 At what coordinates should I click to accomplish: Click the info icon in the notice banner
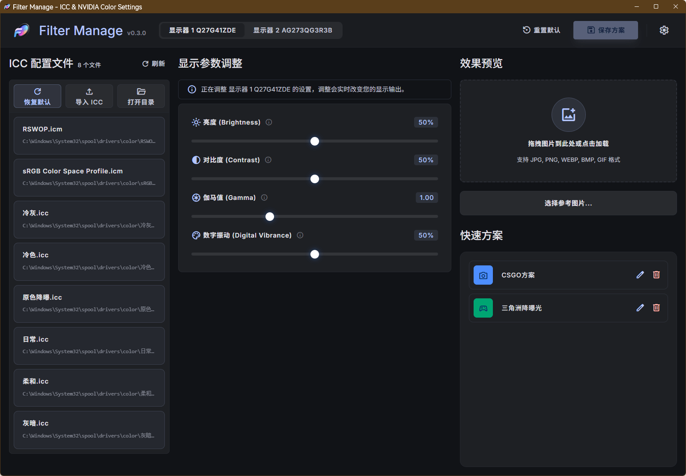(x=192, y=89)
